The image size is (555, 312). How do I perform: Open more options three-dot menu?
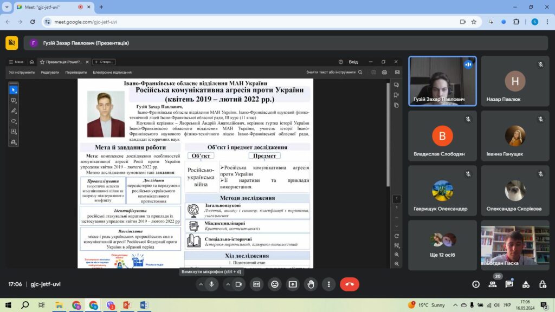coord(328,284)
